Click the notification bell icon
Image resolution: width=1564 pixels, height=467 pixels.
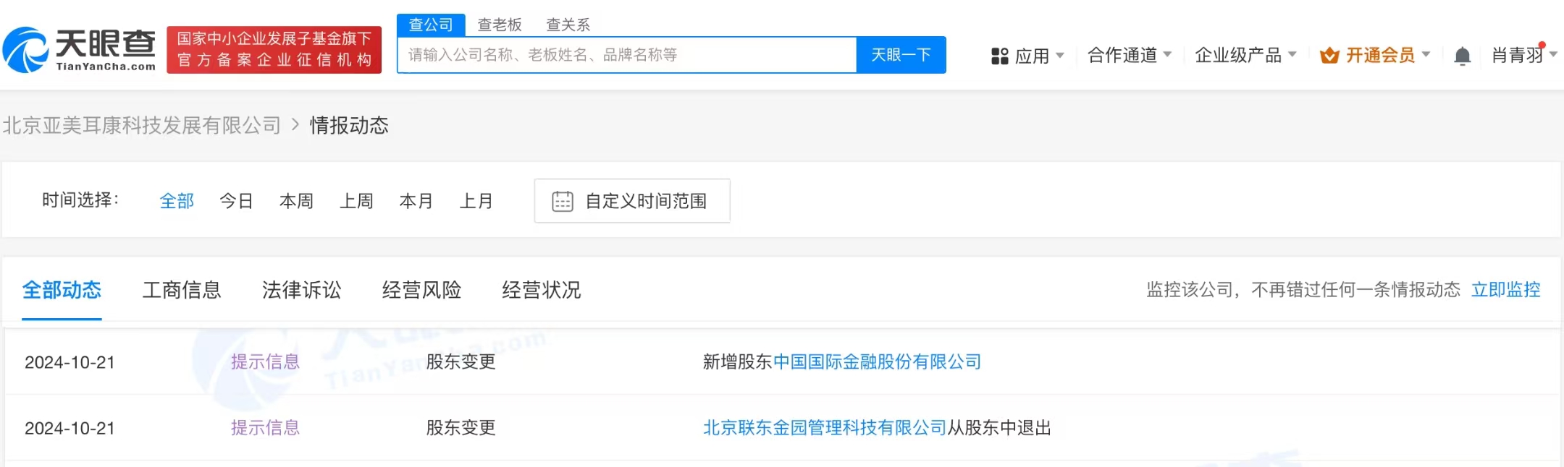point(1462,56)
